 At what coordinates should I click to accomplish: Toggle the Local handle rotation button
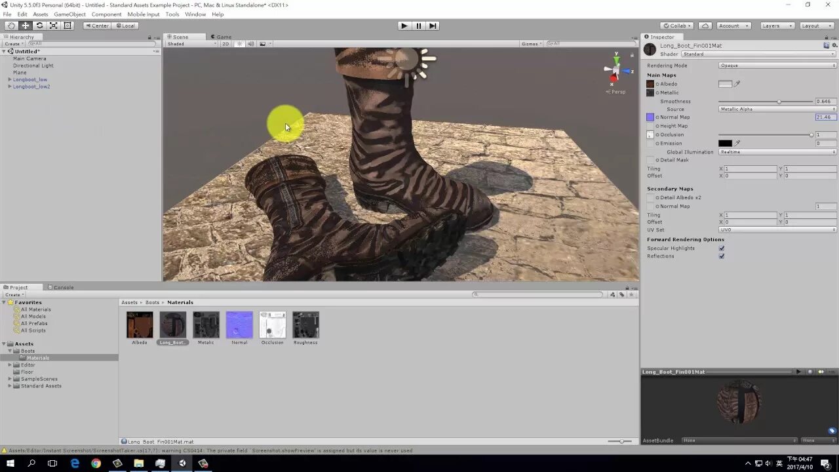coord(125,26)
